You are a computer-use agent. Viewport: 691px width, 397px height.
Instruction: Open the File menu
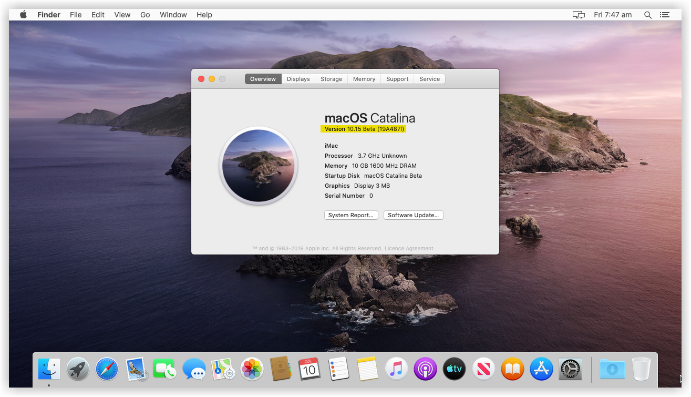(x=76, y=15)
